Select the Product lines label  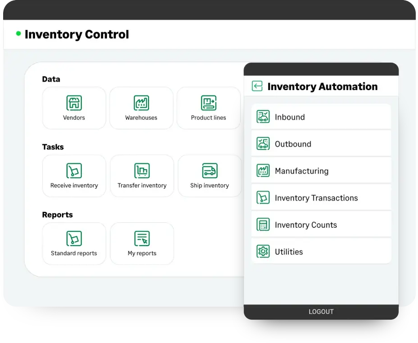208,118
